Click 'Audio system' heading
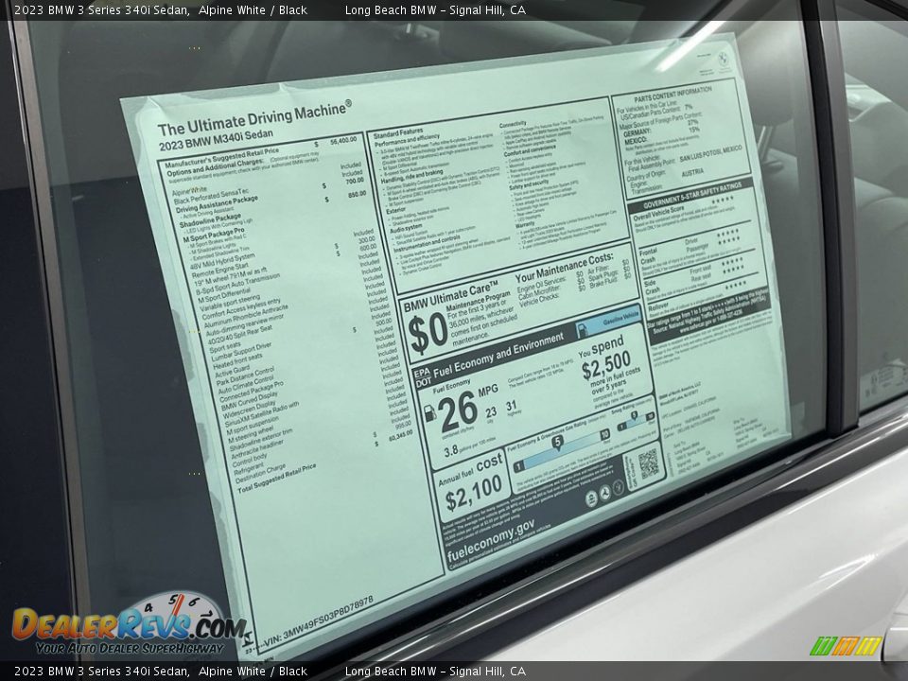 [406, 228]
